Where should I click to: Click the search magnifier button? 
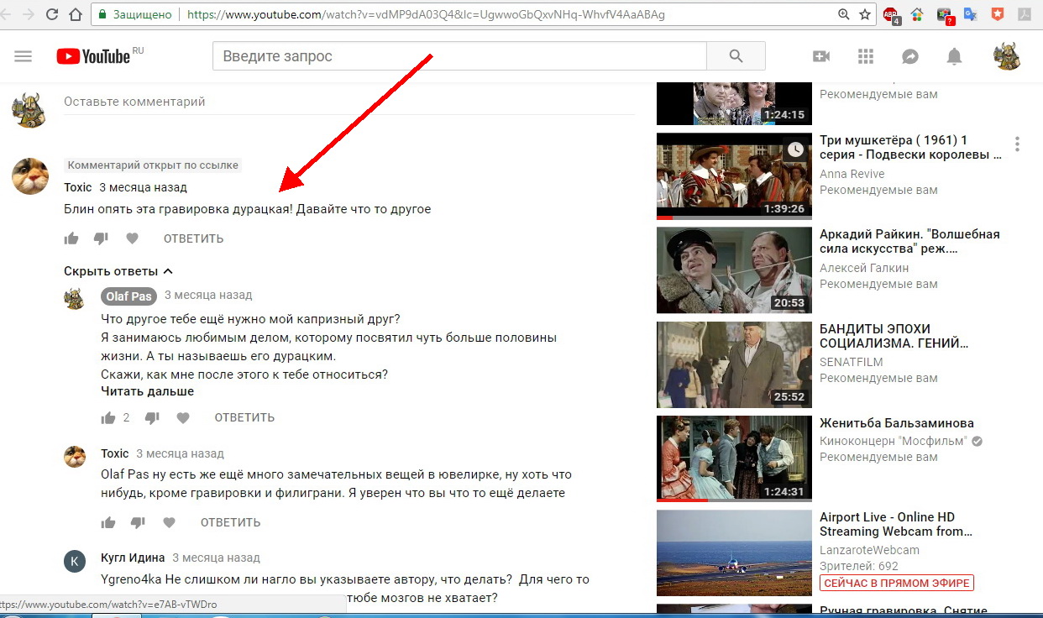[736, 56]
